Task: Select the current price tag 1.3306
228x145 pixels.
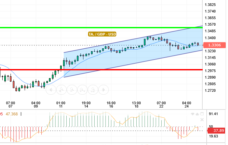Action: 215,45
